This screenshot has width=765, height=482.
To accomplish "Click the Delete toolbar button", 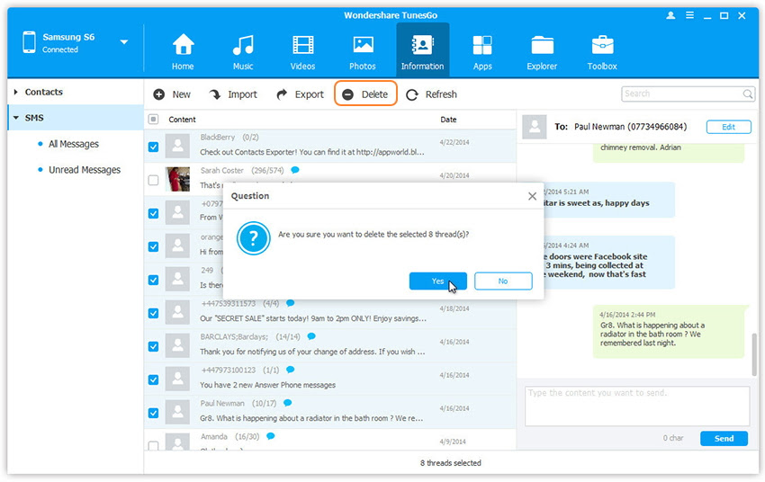I will pos(365,94).
